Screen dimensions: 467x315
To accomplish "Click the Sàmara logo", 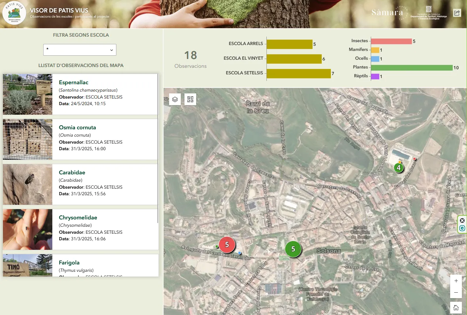I will [387, 12].
